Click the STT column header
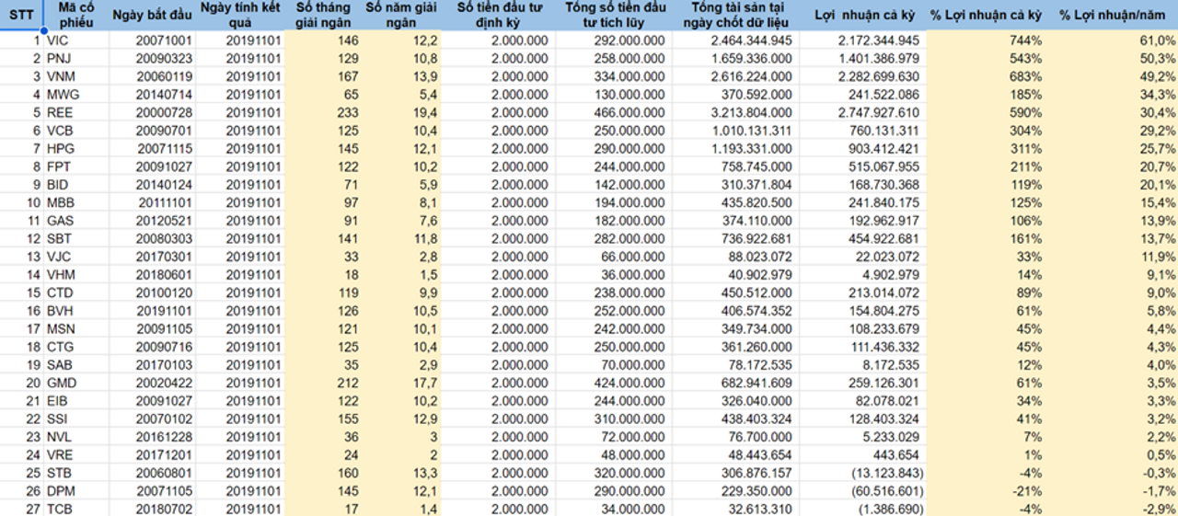 click(x=21, y=15)
